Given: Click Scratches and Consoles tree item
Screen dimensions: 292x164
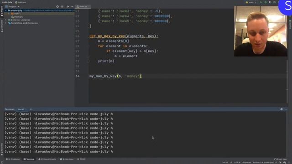Looking at the screenshot, I should (x=23, y=23).
